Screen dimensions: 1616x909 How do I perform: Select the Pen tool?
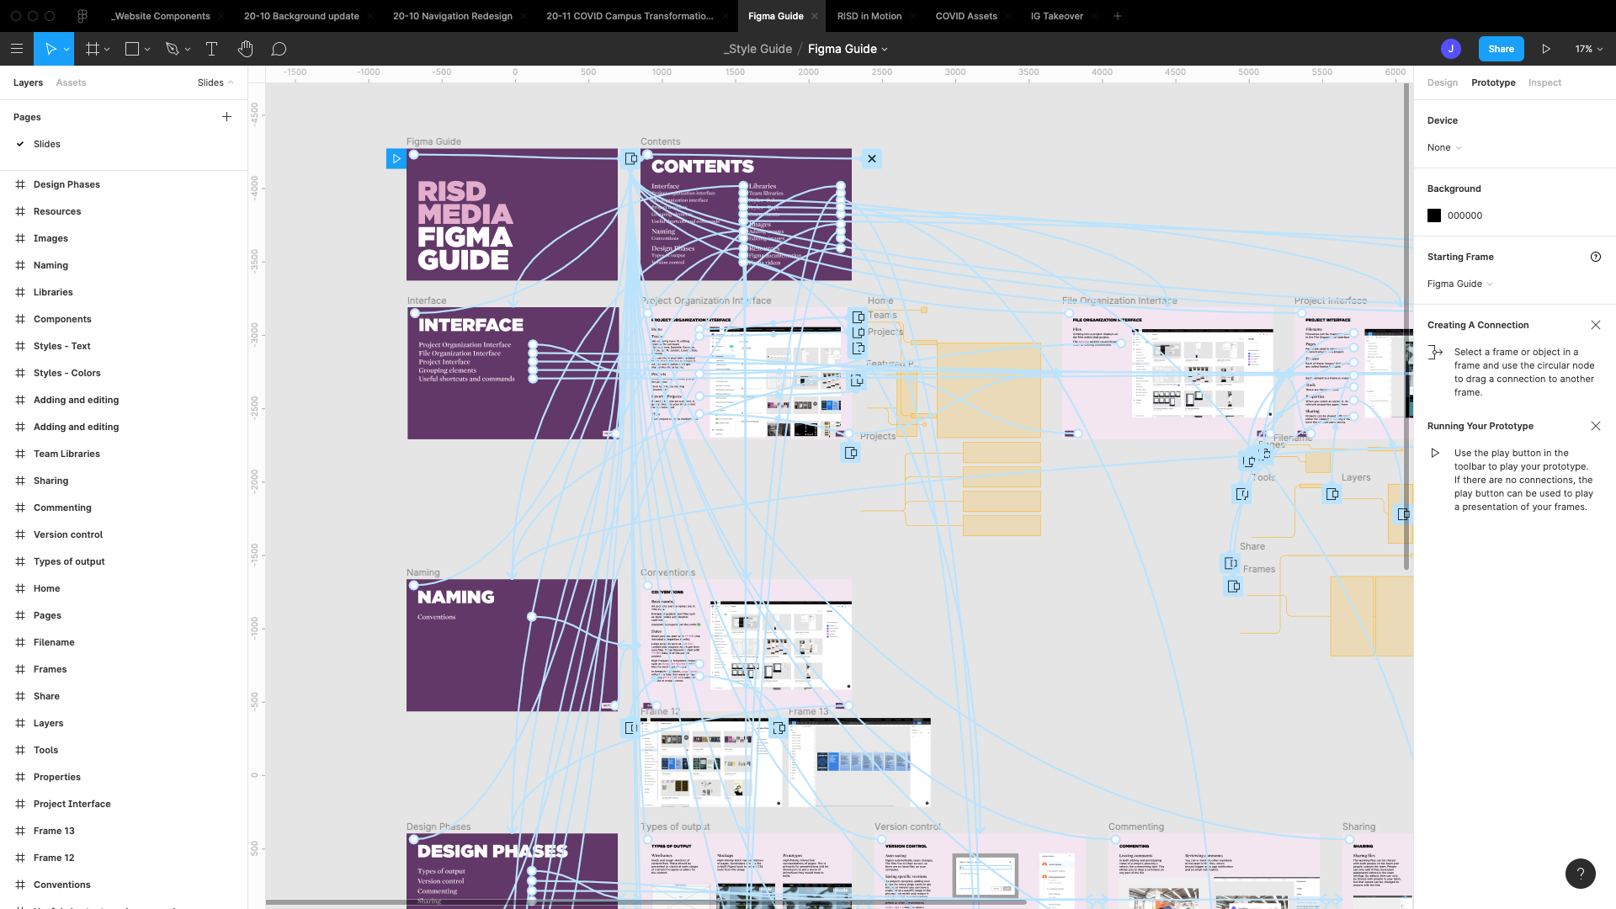172,49
